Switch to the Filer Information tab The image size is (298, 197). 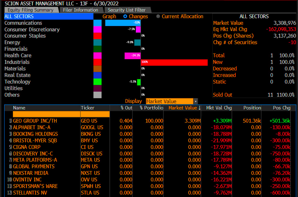coord(81,10)
